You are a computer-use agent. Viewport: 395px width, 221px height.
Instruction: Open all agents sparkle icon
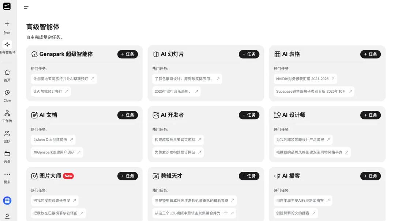[7, 44]
